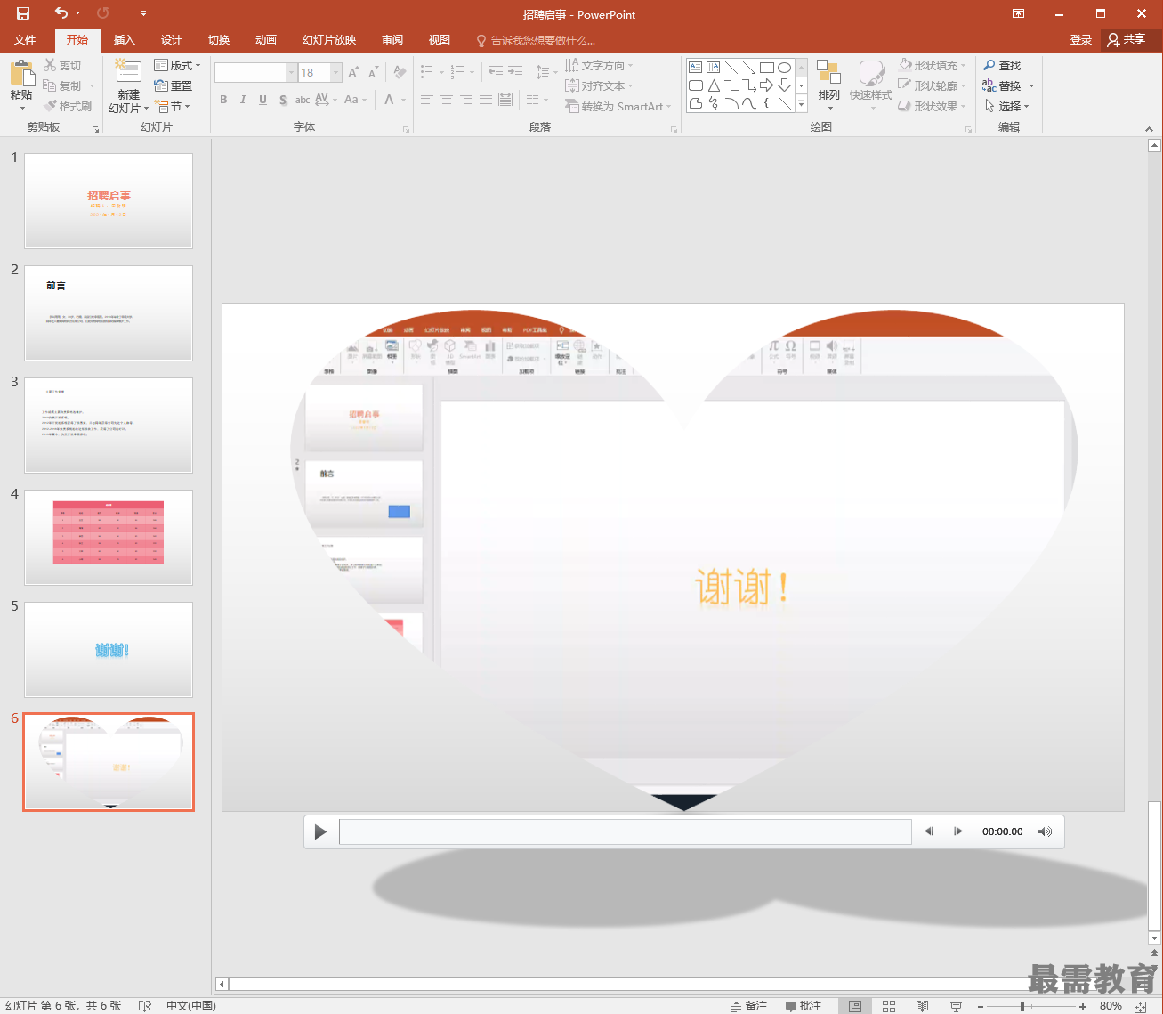1163x1014 pixels.
Task: Click the numbered list icon
Action: coord(457,72)
